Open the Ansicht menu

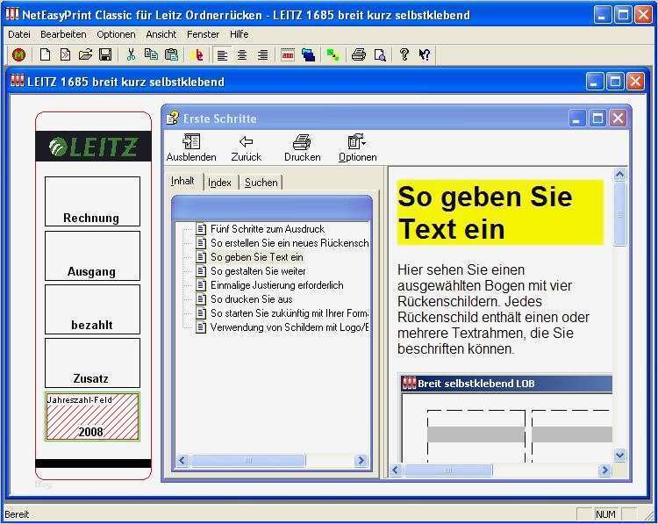pyautogui.click(x=161, y=34)
